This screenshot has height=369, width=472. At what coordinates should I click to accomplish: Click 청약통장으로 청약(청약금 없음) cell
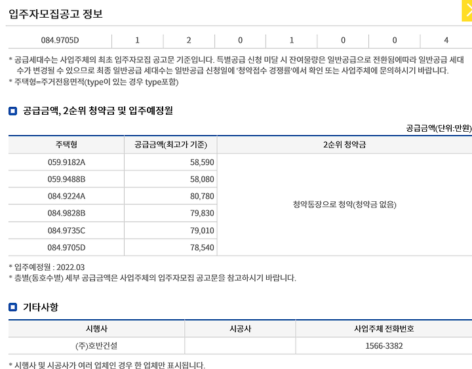point(344,204)
